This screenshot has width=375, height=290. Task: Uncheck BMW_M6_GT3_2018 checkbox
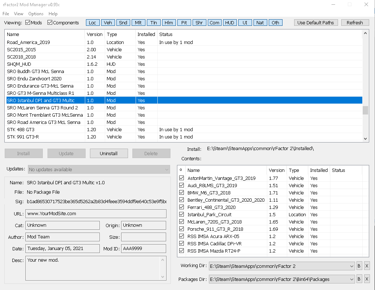tap(182, 193)
